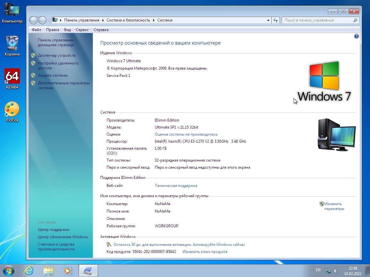Select product ID 55041-292-0000007-85642
Image resolution: width=370 pixels, height=277 pixels.
154,252
